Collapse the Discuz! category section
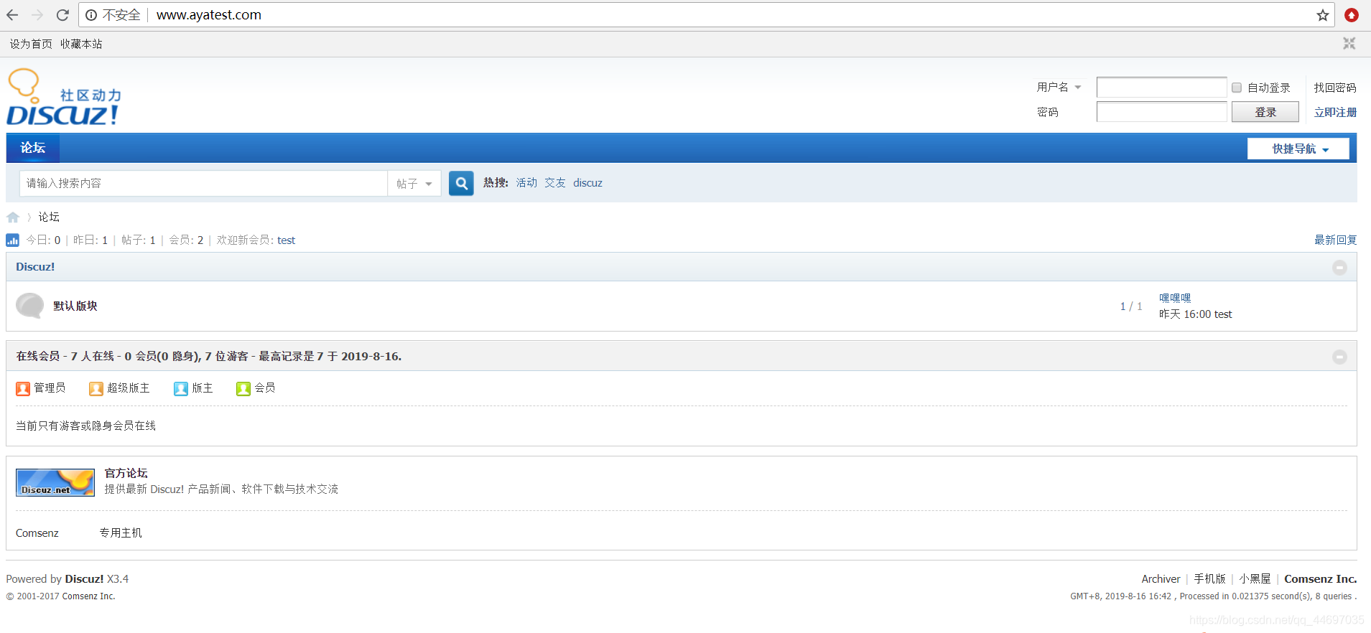The width and height of the screenshot is (1371, 633). (x=1339, y=267)
